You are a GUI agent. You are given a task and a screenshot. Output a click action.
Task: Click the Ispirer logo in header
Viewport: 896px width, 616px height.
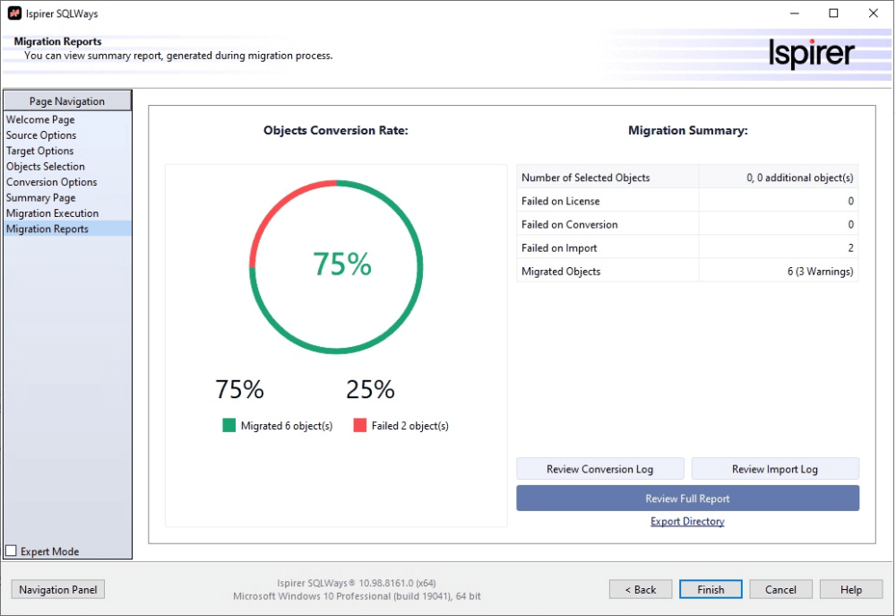click(811, 54)
